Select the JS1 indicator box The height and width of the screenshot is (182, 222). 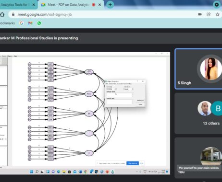[50, 64]
